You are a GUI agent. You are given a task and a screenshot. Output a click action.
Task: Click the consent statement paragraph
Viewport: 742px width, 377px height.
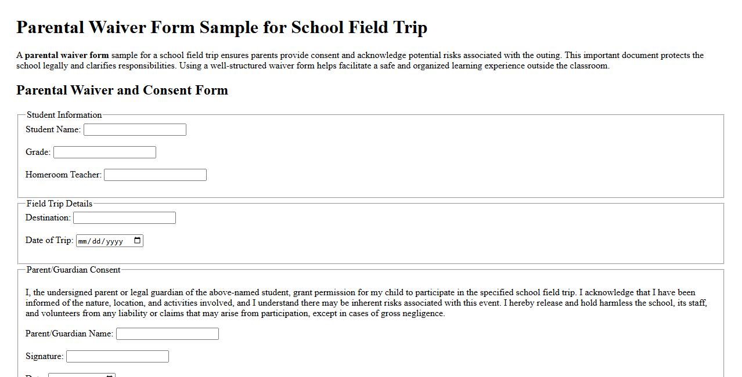[x=366, y=303]
